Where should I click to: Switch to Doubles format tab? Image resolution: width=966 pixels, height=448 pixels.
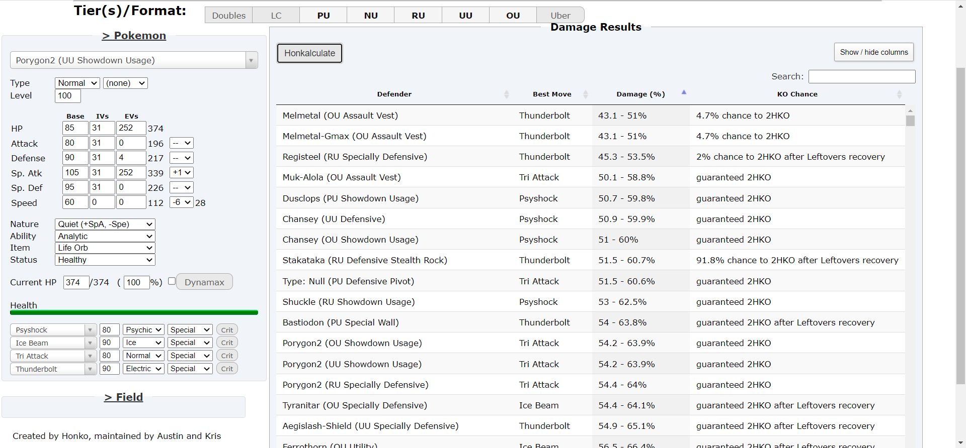pyautogui.click(x=228, y=16)
